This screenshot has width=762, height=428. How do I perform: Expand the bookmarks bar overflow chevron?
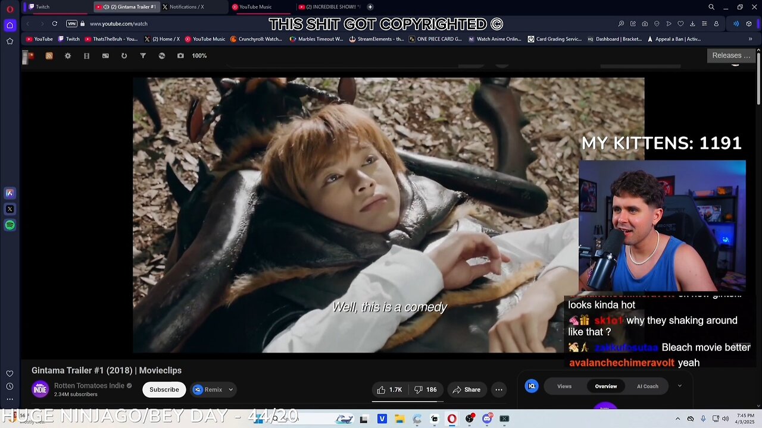750,39
